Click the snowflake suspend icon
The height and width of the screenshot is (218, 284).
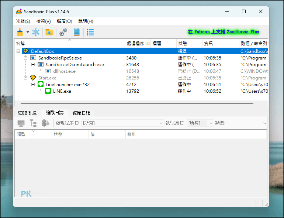[x=36, y=32]
